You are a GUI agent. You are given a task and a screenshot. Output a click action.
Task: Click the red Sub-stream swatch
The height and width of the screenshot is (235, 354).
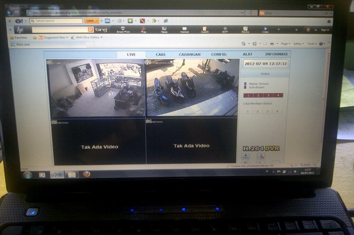click(245, 87)
